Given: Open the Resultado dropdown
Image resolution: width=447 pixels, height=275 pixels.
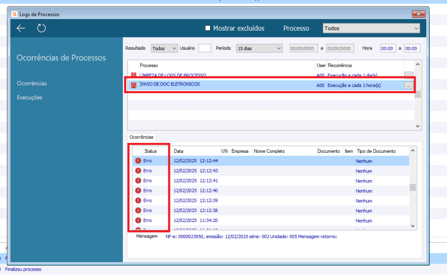Looking at the screenshot, I should coord(164,49).
